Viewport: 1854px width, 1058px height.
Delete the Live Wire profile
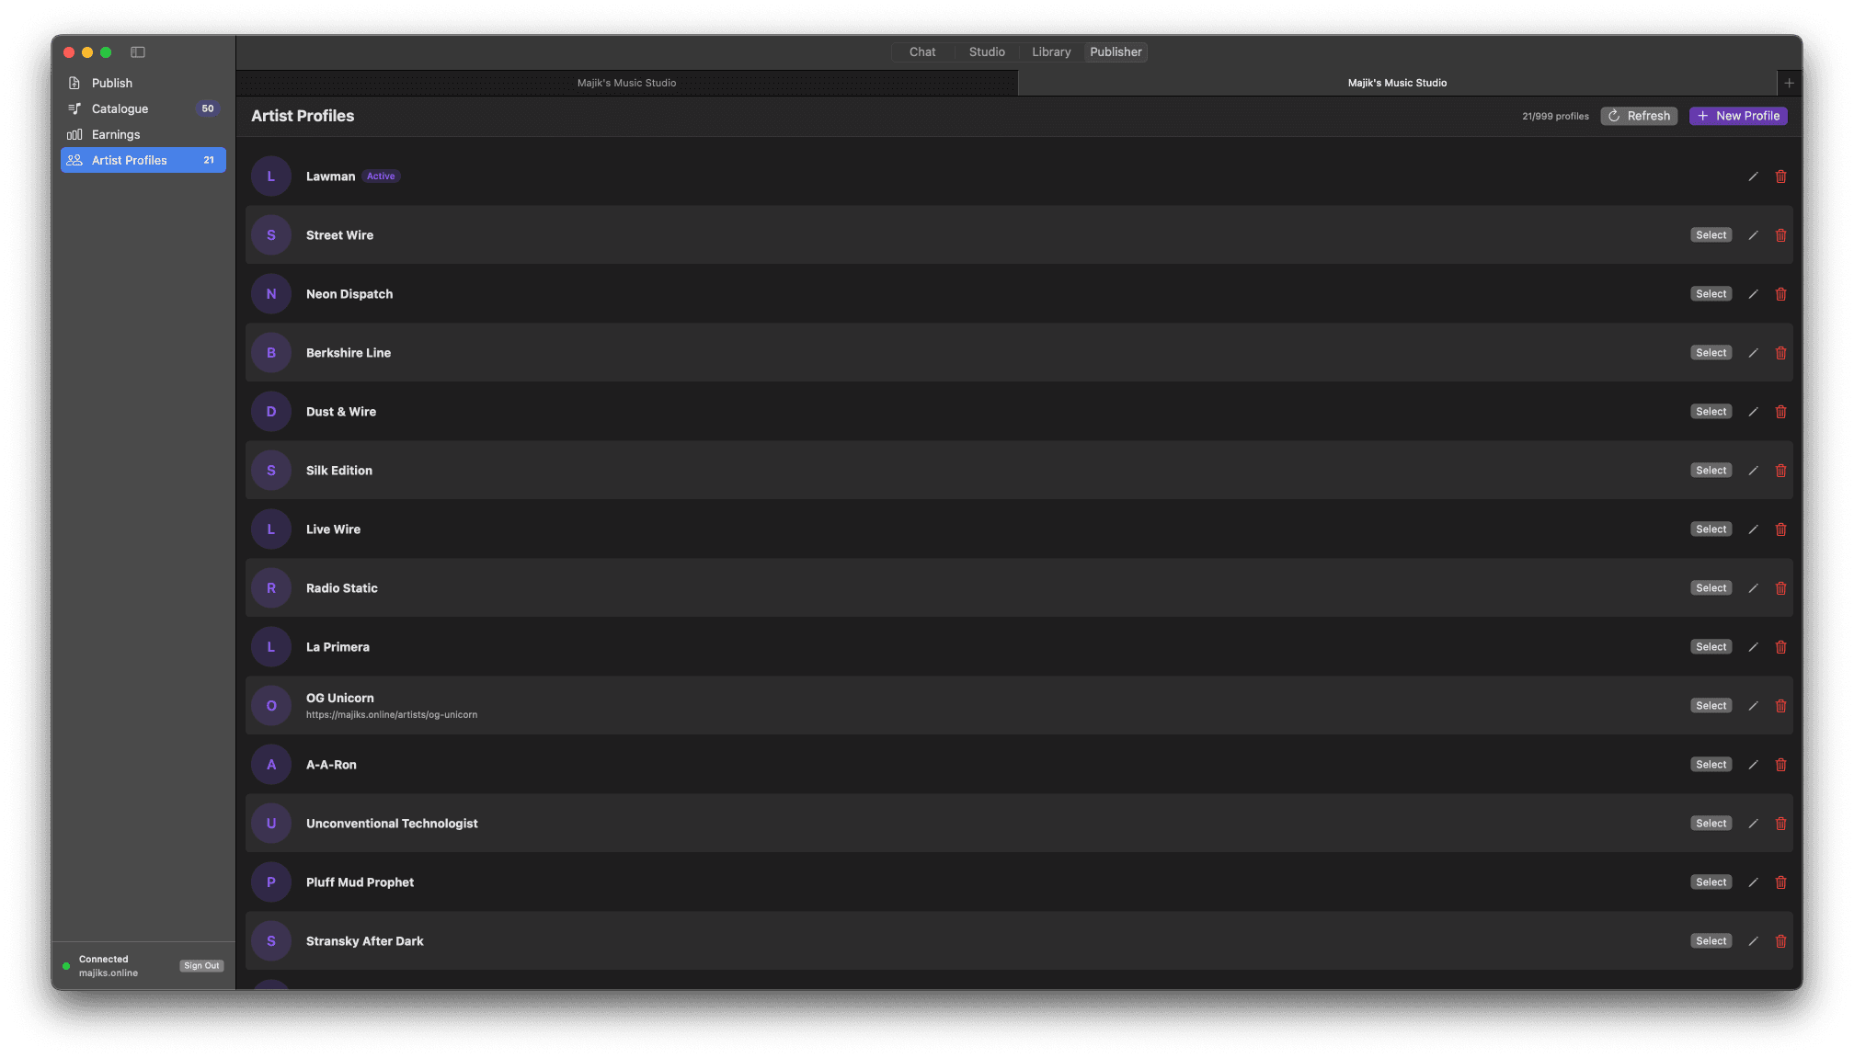[1780, 529]
